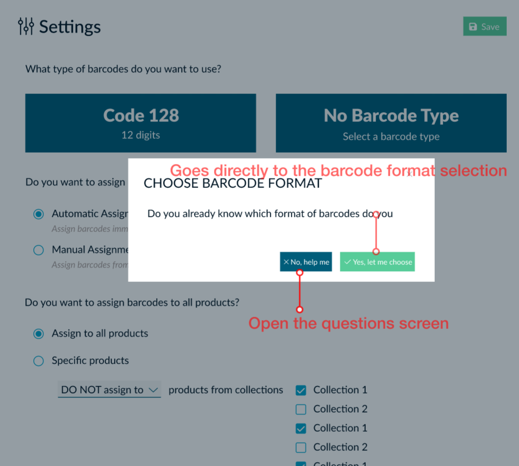Uncheck the second Collection 1 checkbox
This screenshot has width=519, height=466.
pos(301,428)
